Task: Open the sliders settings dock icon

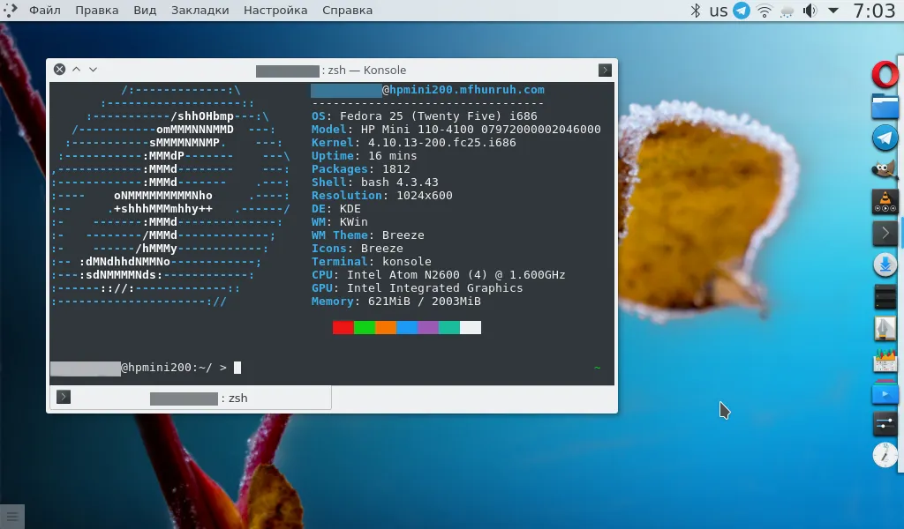Action: [x=885, y=424]
